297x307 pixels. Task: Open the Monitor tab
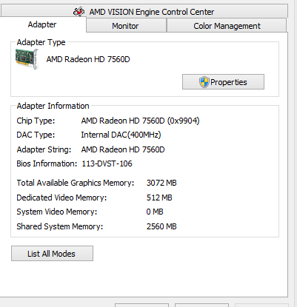pos(127,26)
